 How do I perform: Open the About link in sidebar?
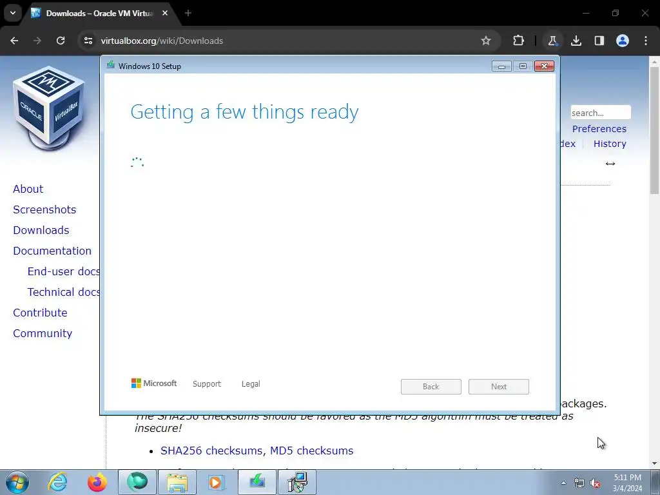pos(28,189)
